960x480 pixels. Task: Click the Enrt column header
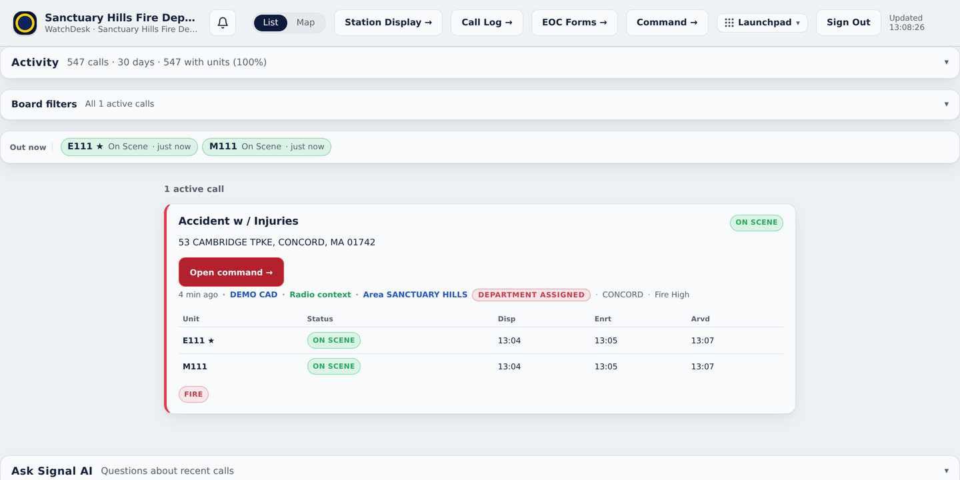pos(603,319)
